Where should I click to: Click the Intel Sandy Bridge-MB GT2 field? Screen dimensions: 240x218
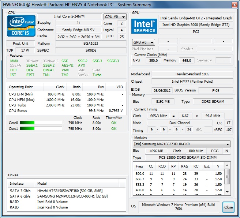pyautogui.click(x=196, y=18)
